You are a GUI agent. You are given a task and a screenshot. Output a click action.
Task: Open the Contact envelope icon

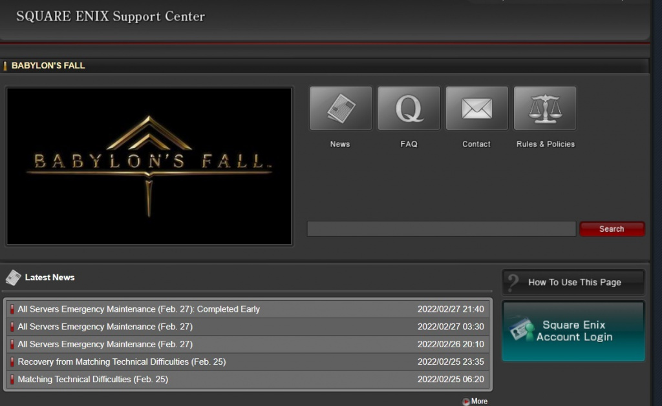[476, 108]
